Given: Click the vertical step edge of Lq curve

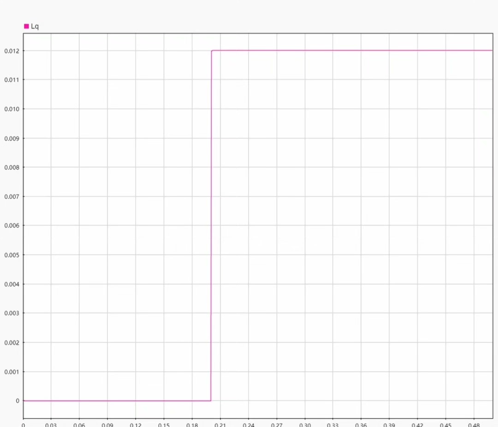Looking at the screenshot, I should click(211, 225).
